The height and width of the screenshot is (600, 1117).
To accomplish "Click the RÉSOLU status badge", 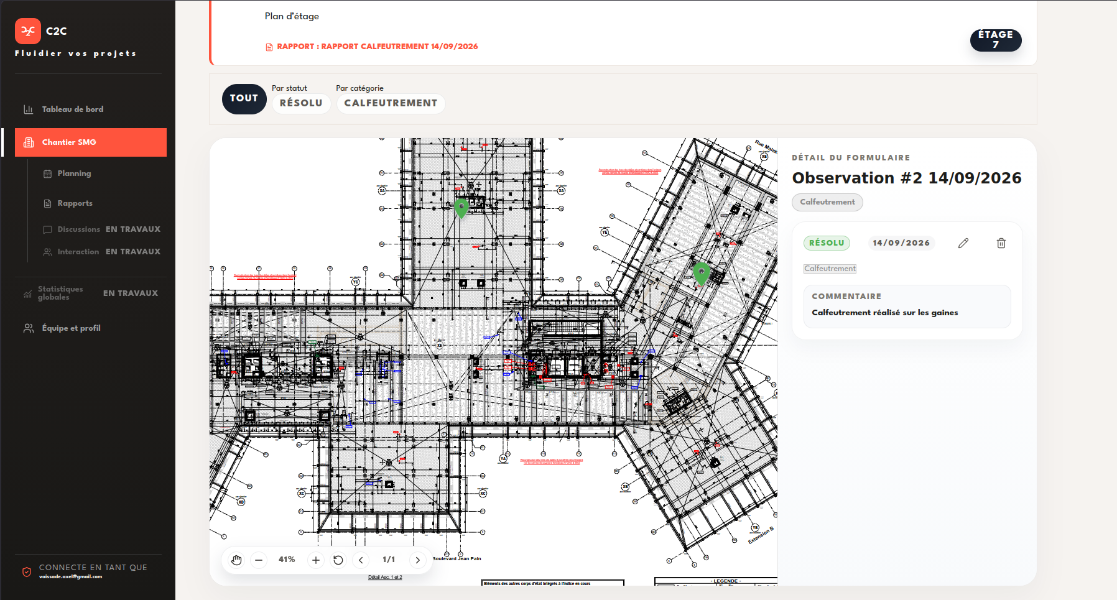I will (x=827, y=243).
